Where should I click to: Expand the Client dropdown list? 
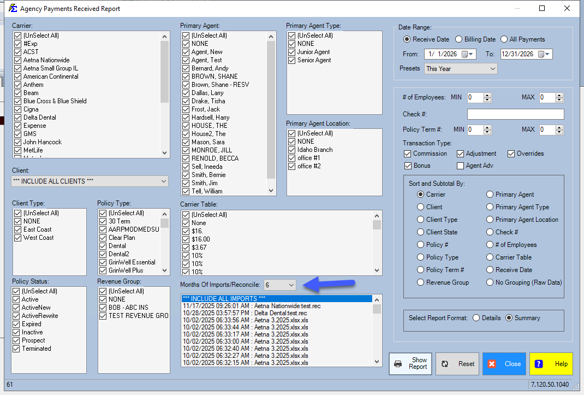pyautogui.click(x=164, y=181)
